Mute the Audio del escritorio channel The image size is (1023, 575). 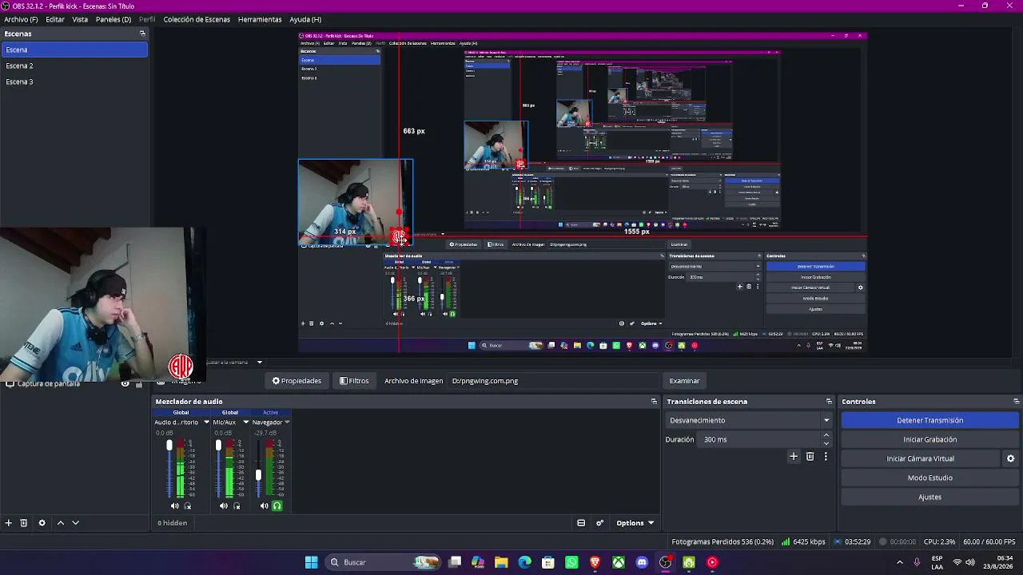coord(175,506)
